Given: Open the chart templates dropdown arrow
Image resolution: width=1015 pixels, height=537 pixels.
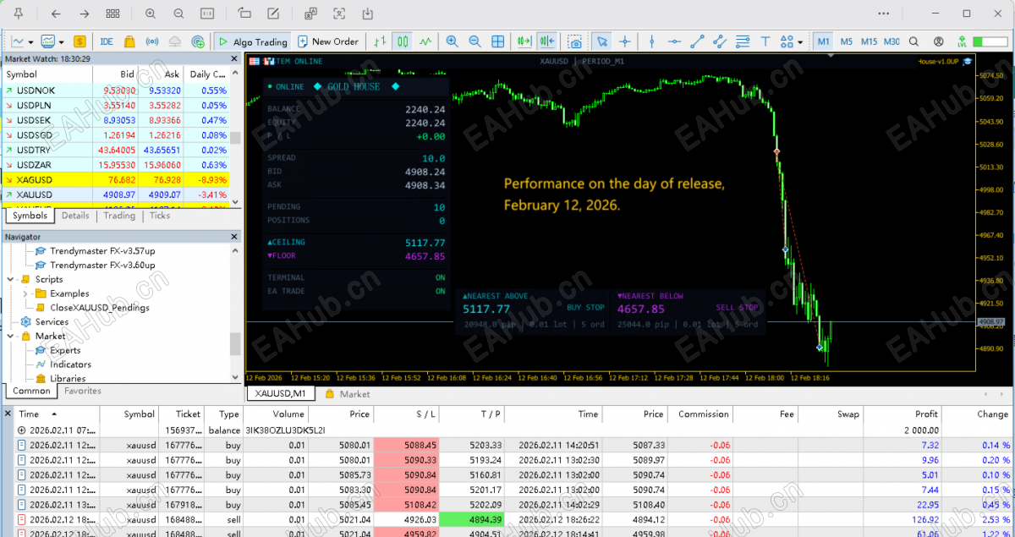Looking at the screenshot, I should point(61,41).
